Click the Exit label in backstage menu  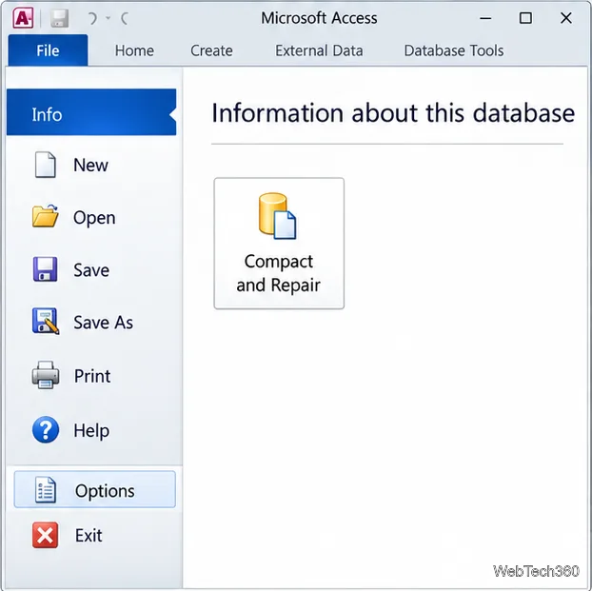click(89, 535)
